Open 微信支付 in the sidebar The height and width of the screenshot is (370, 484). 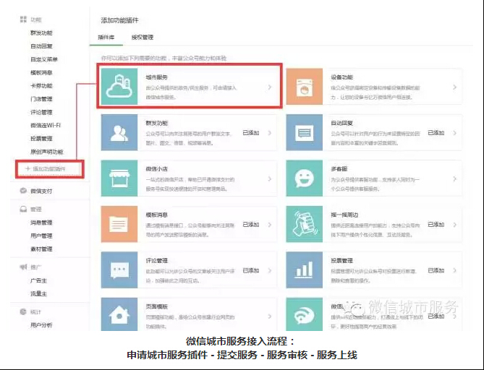[x=41, y=192]
